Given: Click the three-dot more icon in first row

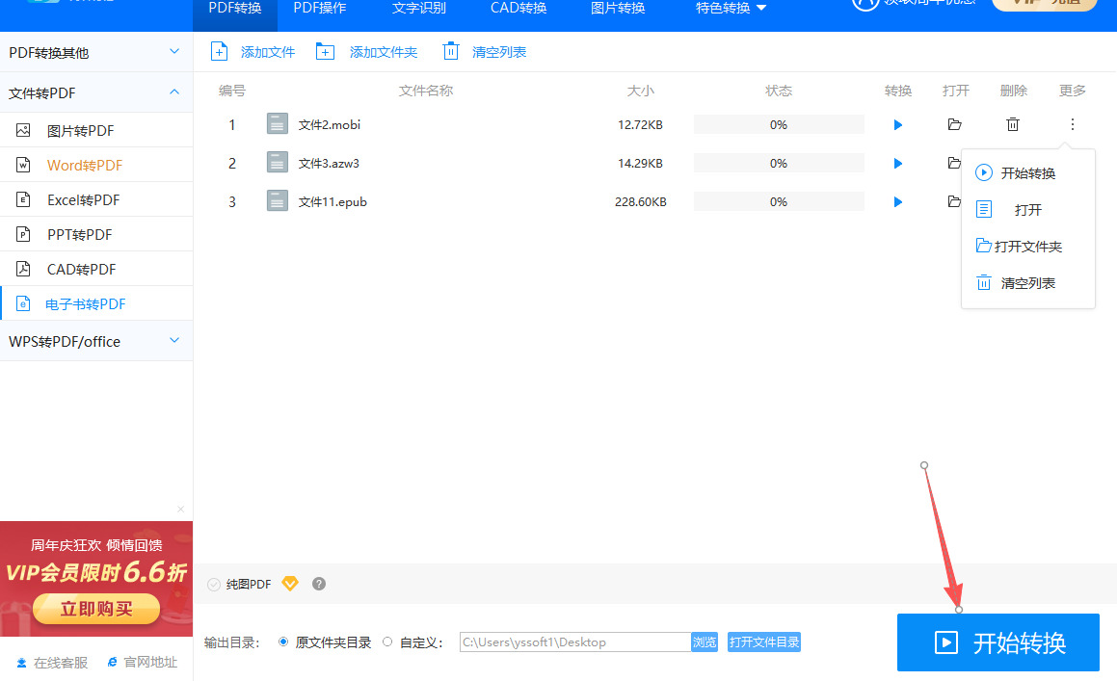Looking at the screenshot, I should click(1073, 124).
